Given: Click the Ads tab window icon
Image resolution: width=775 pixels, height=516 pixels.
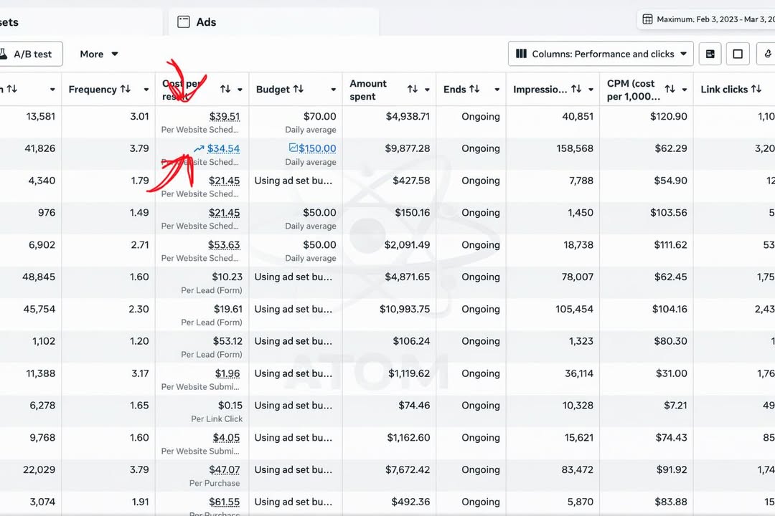Looking at the screenshot, I should [x=184, y=22].
